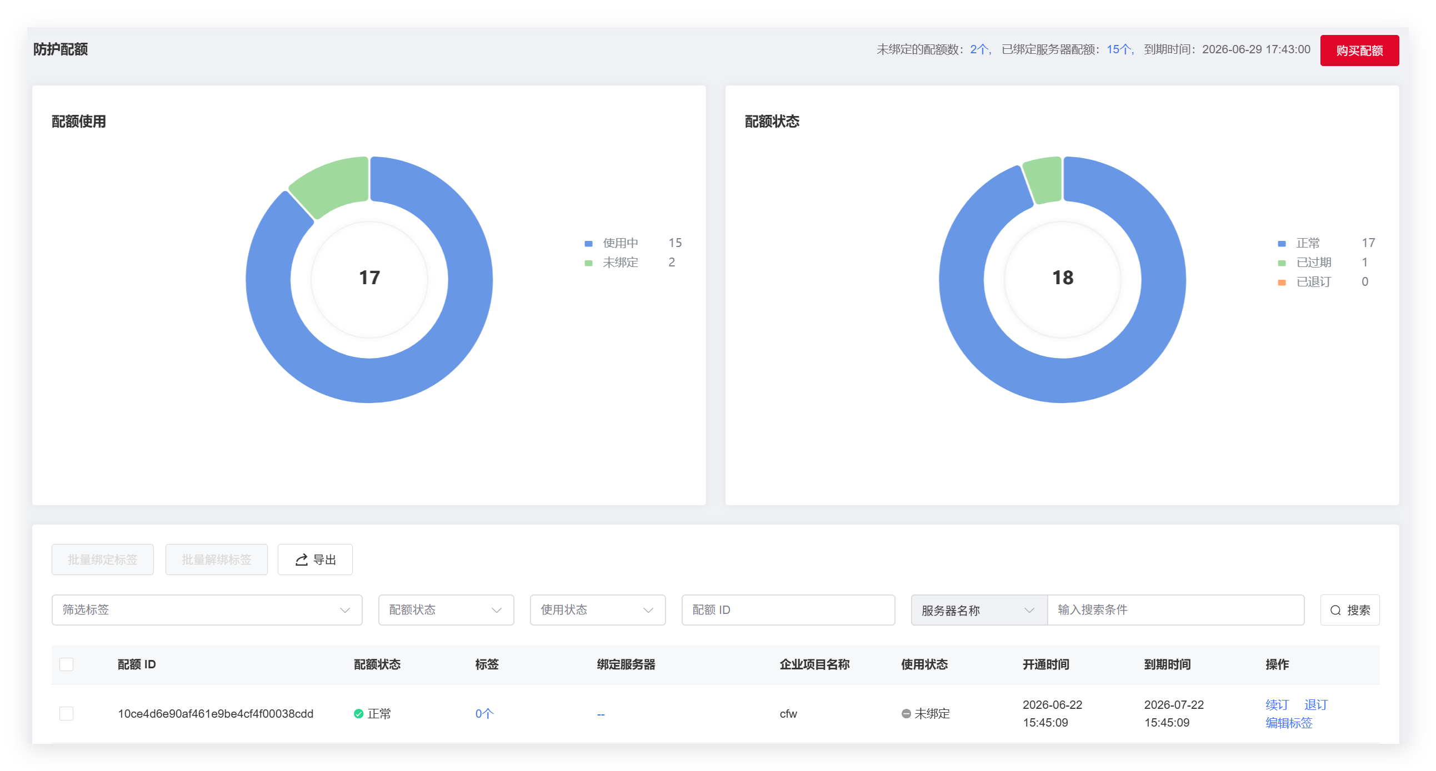1436x771 pixels.
Task: Toggle the select-all checkbox in table header
Action: tap(66, 664)
